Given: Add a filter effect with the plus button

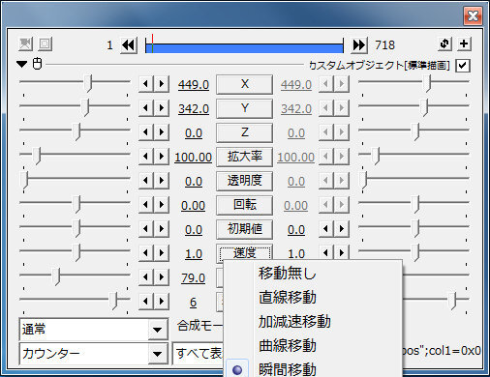Looking at the screenshot, I should 464,43.
